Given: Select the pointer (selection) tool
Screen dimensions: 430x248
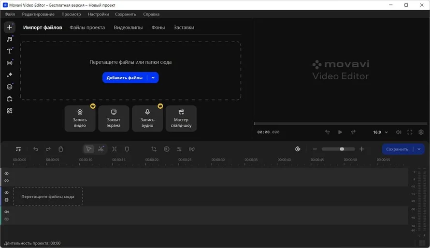Looking at the screenshot, I should coord(88,149).
